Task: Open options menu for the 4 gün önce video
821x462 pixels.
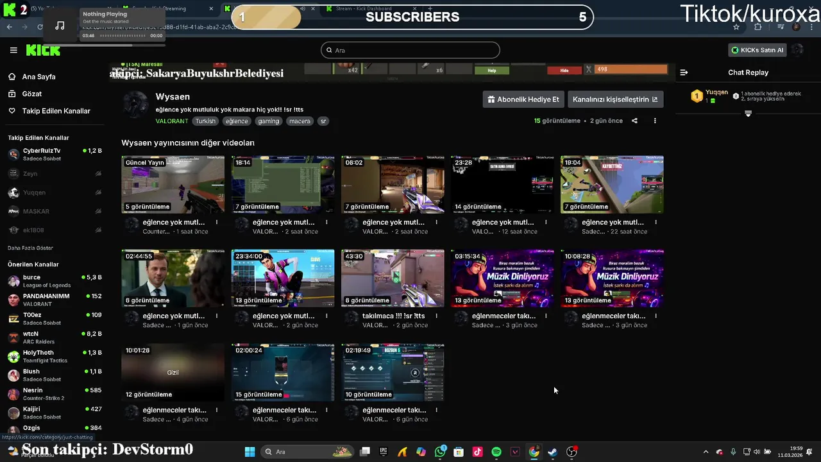Action: click(217, 409)
